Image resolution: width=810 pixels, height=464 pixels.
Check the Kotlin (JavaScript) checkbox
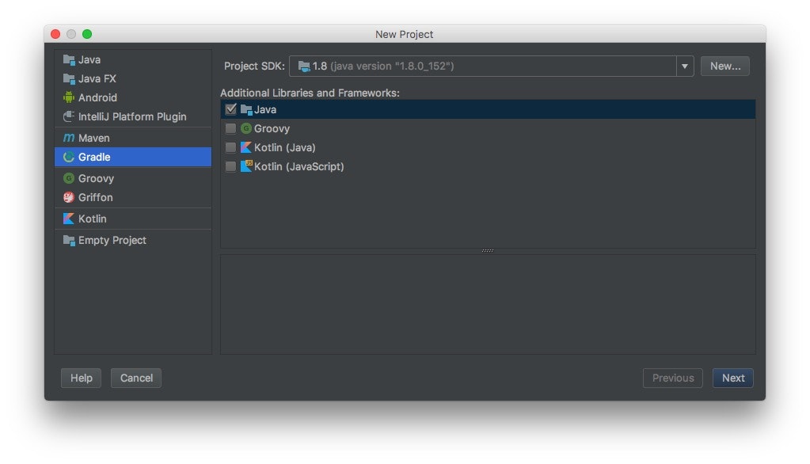(230, 166)
